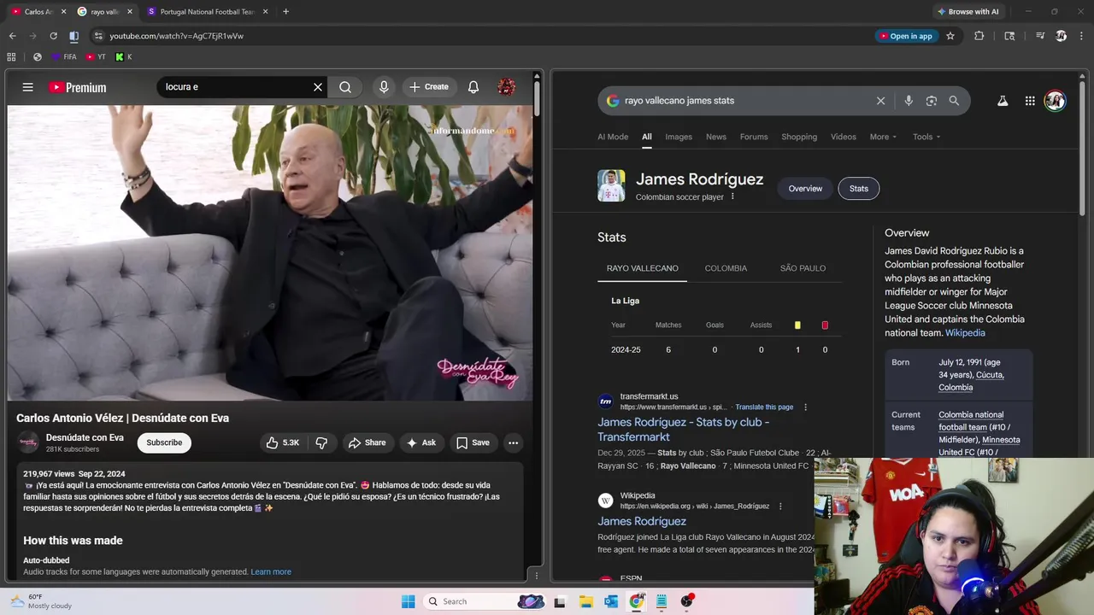The image size is (1094, 615).
Task: Open the YouTube account avatar menu
Action: [507, 87]
